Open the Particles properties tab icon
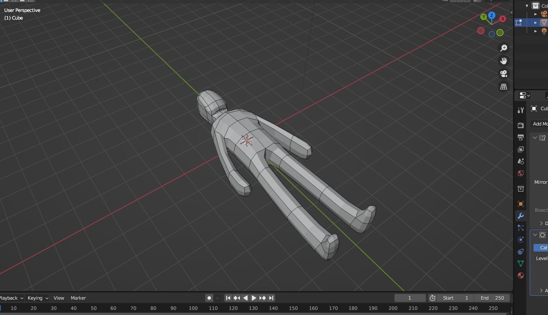 click(520, 228)
